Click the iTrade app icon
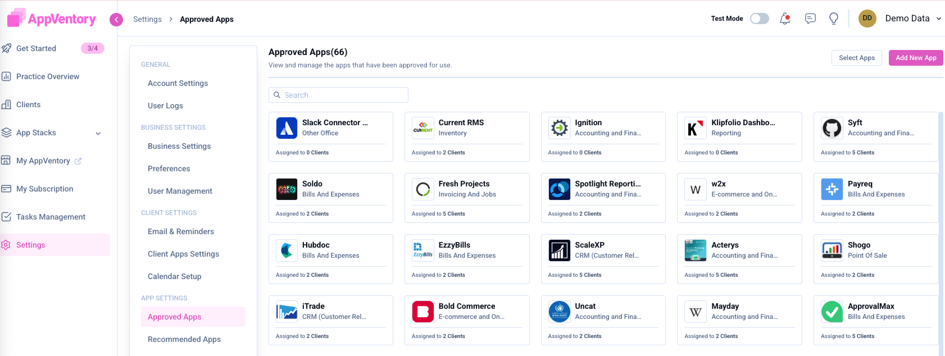The height and width of the screenshot is (356, 945). pos(287,312)
